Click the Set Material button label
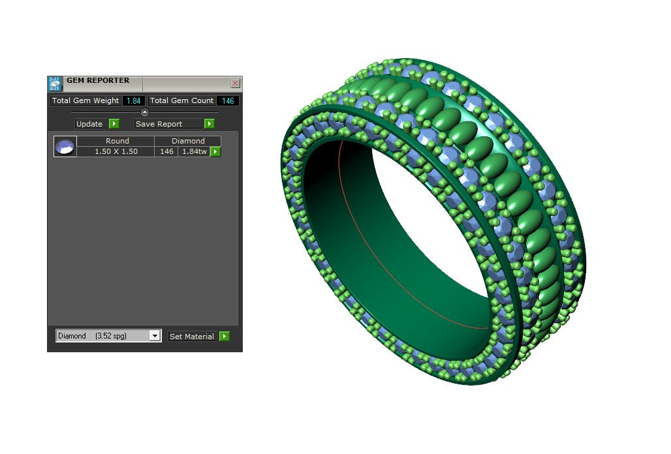This screenshot has height=454, width=671. click(192, 337)
